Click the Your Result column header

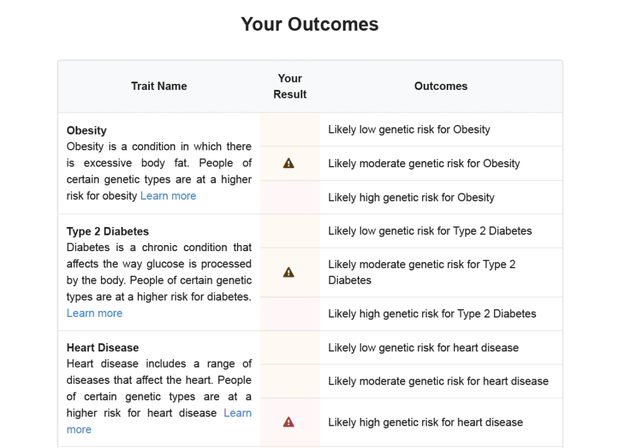(290, 86)
